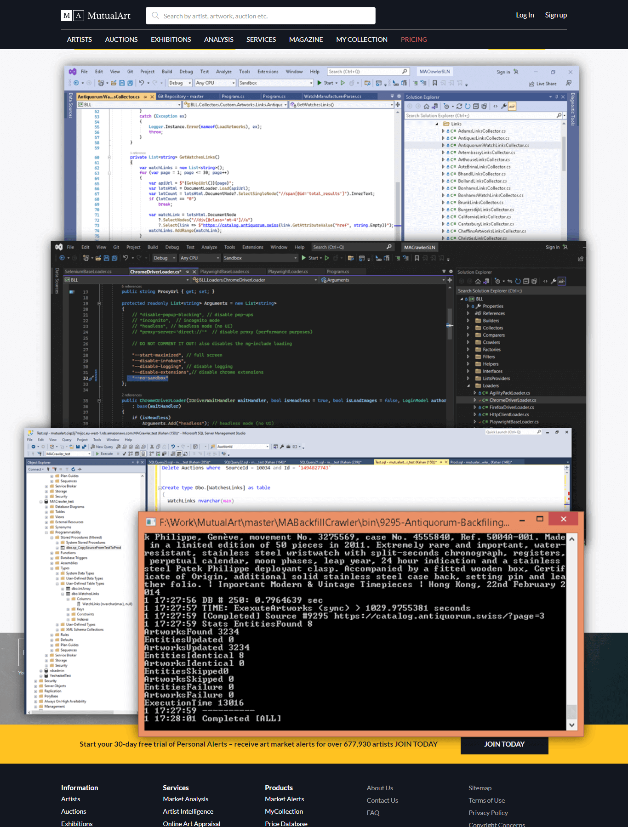The height and width of the screenshot is (827, 628).
Task: Open the GetWatchesLinks() member dropdown
Action: point(342,105)
